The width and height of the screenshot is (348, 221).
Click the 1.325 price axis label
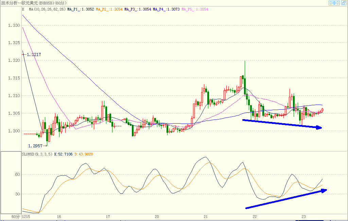coord(14,42)
